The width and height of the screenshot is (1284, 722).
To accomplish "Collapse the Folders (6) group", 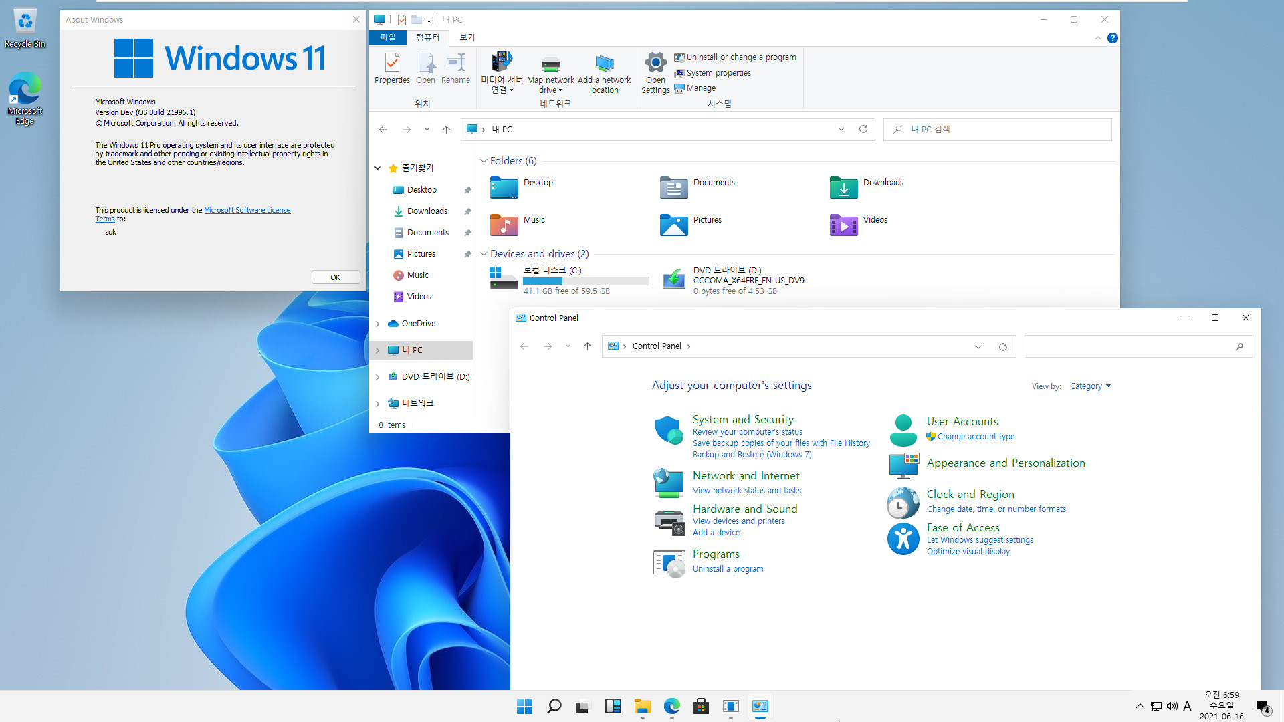I will pyautogui.click(x=484, y=161).
